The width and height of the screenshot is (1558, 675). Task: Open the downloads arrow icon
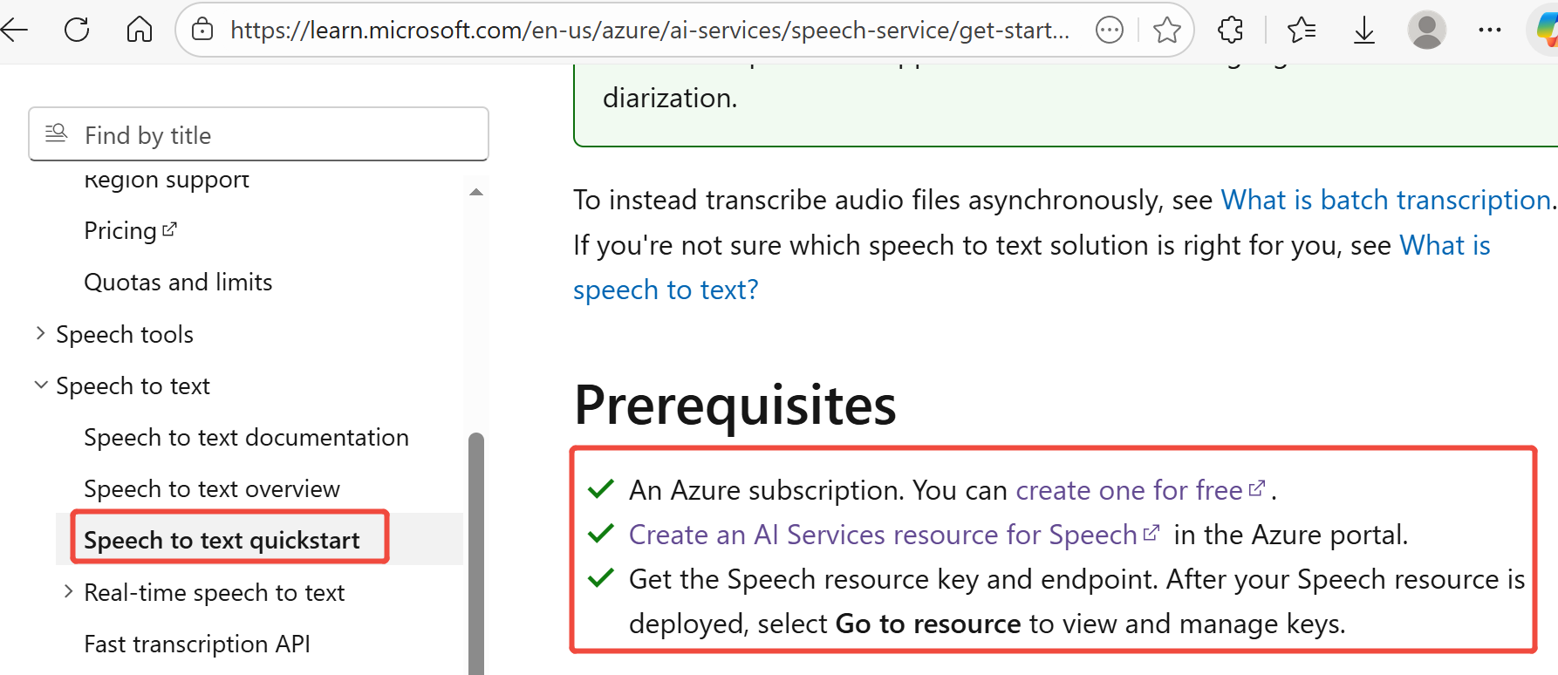coord(1363,31)
